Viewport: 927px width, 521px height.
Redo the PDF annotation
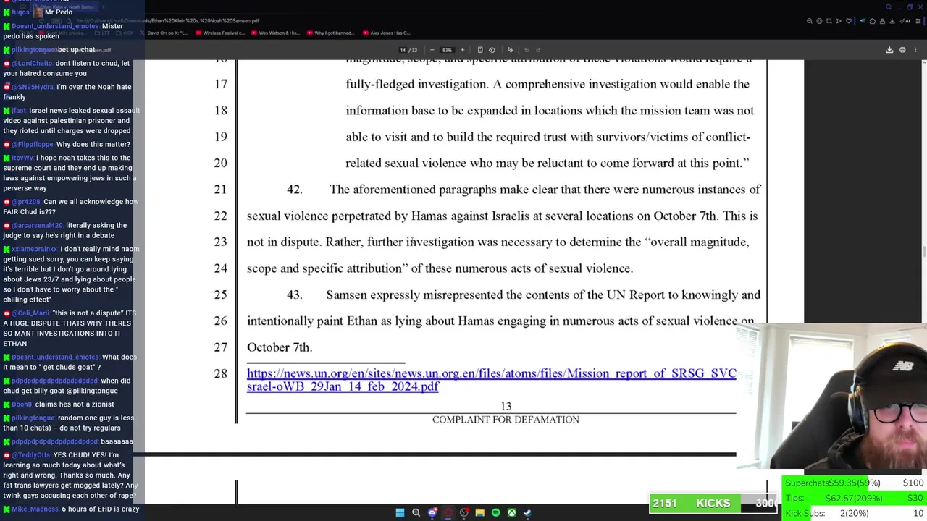[x=538, y=50]
